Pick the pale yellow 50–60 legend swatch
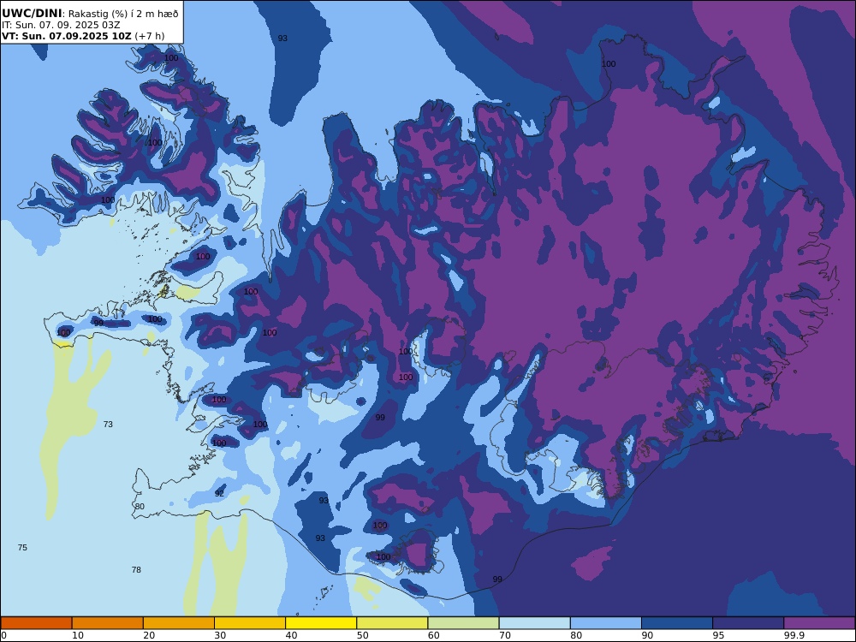The width and height of the screenshot is (856, 642). click(x=392, y=623)
